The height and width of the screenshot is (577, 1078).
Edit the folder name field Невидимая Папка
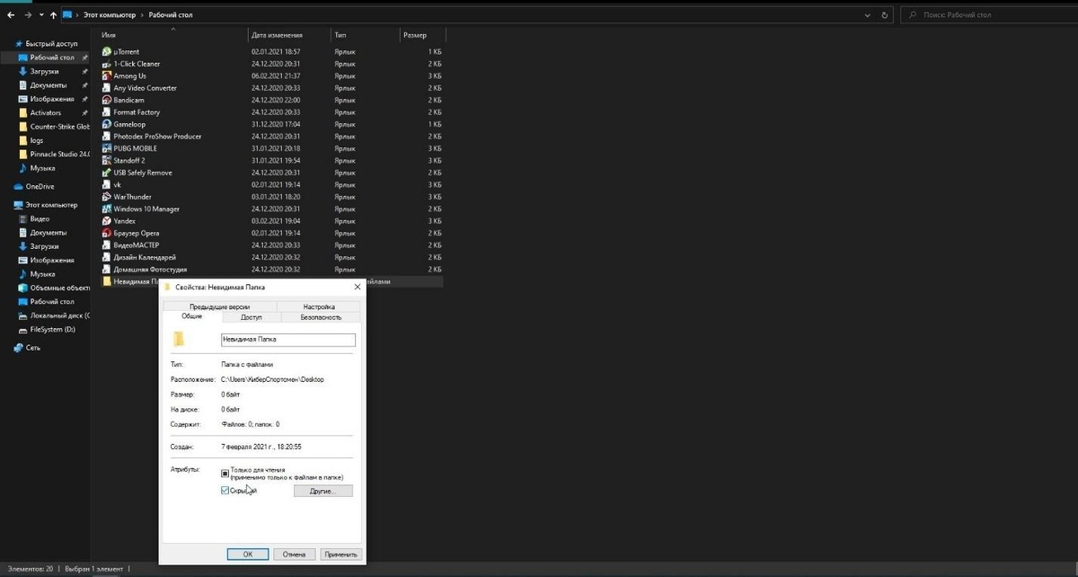pos(287,340)
